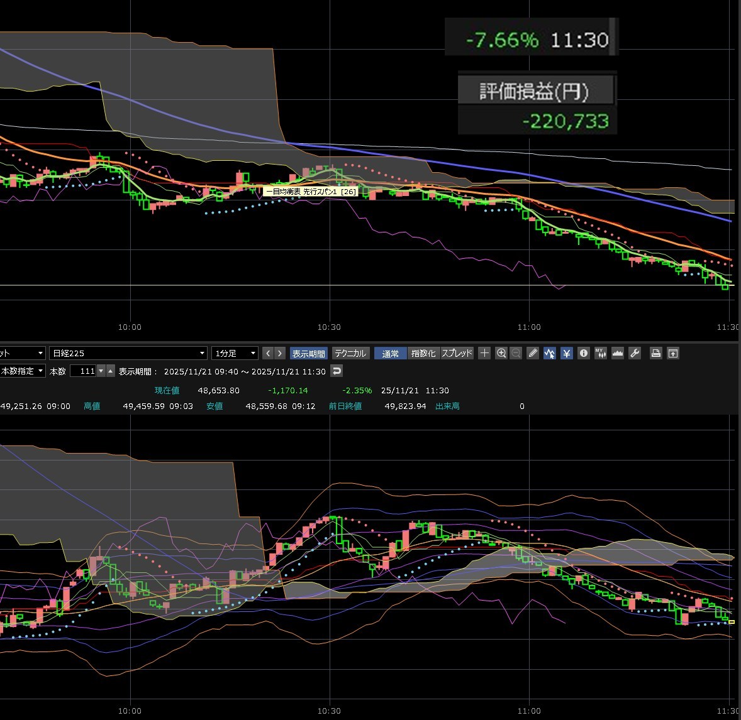
Task: Click the pop-out window icon
Action: (x=672, y=353)
